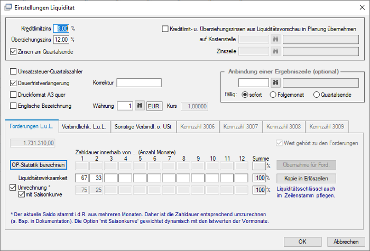Viewport: 370px width, 251px height.
Task: Cancel dialog with Abbrechen button
Action: (346, 241)
